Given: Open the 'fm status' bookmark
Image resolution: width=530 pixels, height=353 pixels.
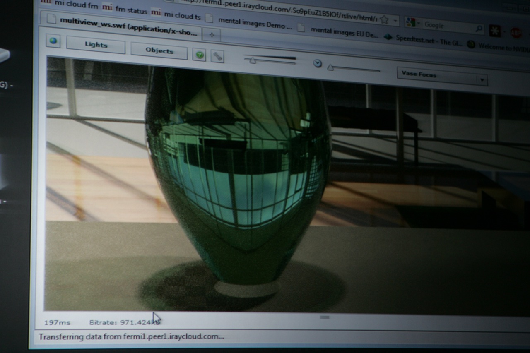Looking at the screenshot, I should (125, 9).
